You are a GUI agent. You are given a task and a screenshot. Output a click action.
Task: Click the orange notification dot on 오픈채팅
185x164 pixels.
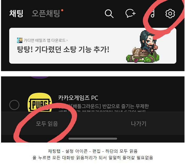tap(62, 10)
